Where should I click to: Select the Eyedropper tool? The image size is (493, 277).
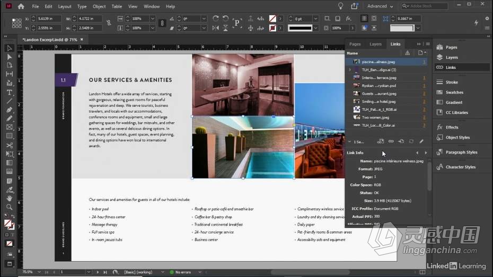coord(9,190)
